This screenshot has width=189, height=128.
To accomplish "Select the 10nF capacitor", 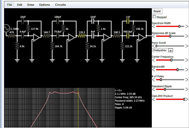I will [93, 21].
